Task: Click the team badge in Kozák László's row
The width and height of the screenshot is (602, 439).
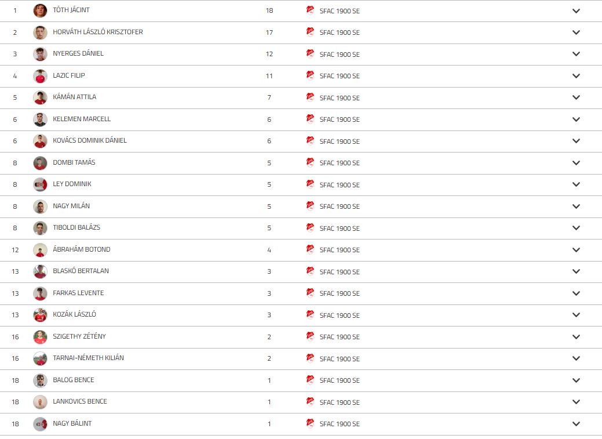Action: point(310,314)
